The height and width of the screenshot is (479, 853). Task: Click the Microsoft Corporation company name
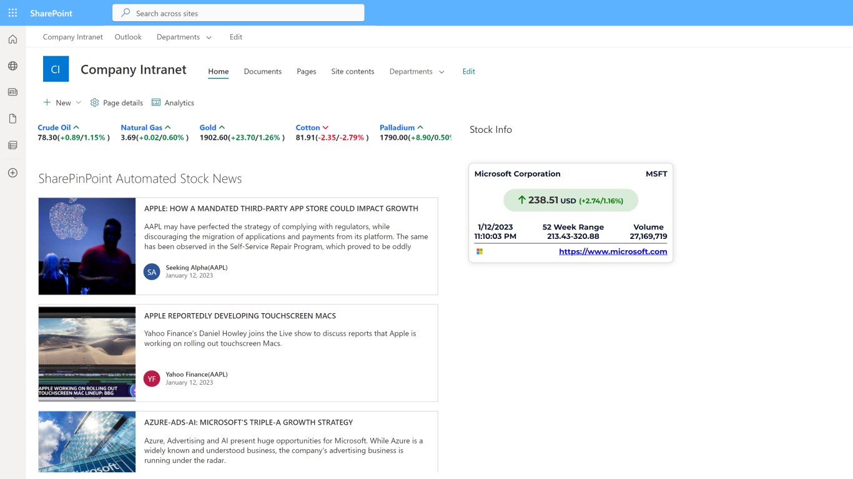point(518,174)
